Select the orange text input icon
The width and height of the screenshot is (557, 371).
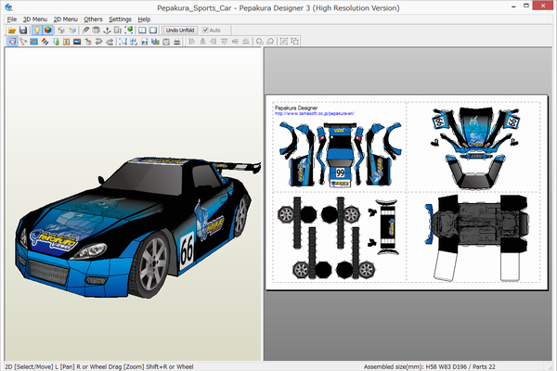pos(66,42)
